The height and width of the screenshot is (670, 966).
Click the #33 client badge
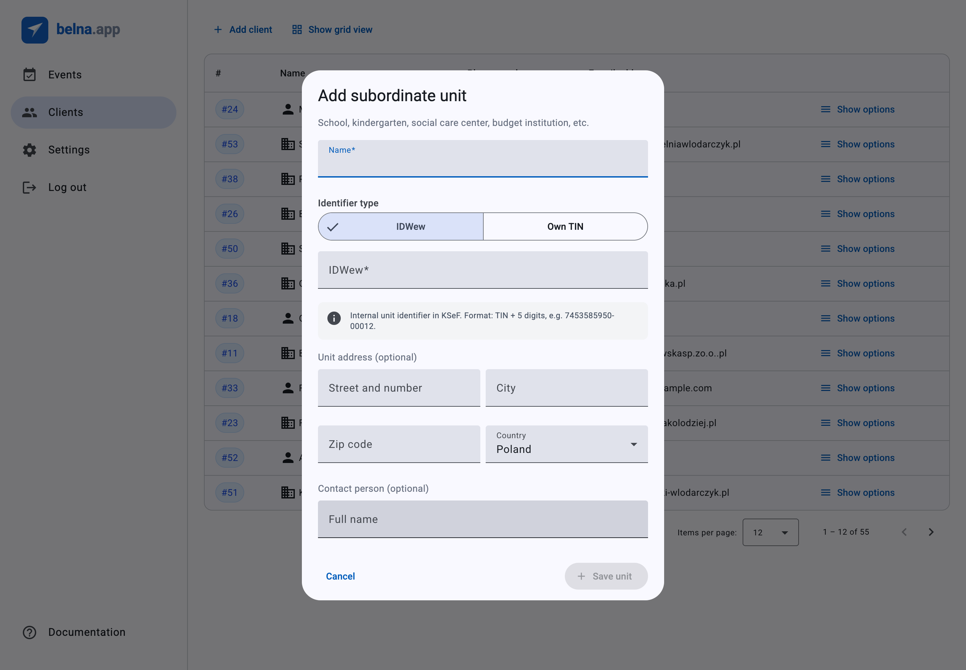point(229,388)
